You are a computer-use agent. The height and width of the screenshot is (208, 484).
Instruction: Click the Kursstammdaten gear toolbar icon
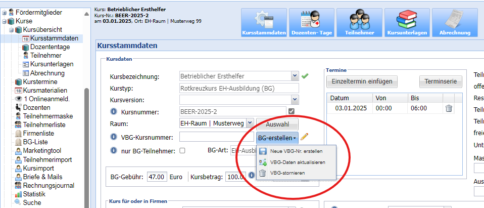(x=264, y=23)
